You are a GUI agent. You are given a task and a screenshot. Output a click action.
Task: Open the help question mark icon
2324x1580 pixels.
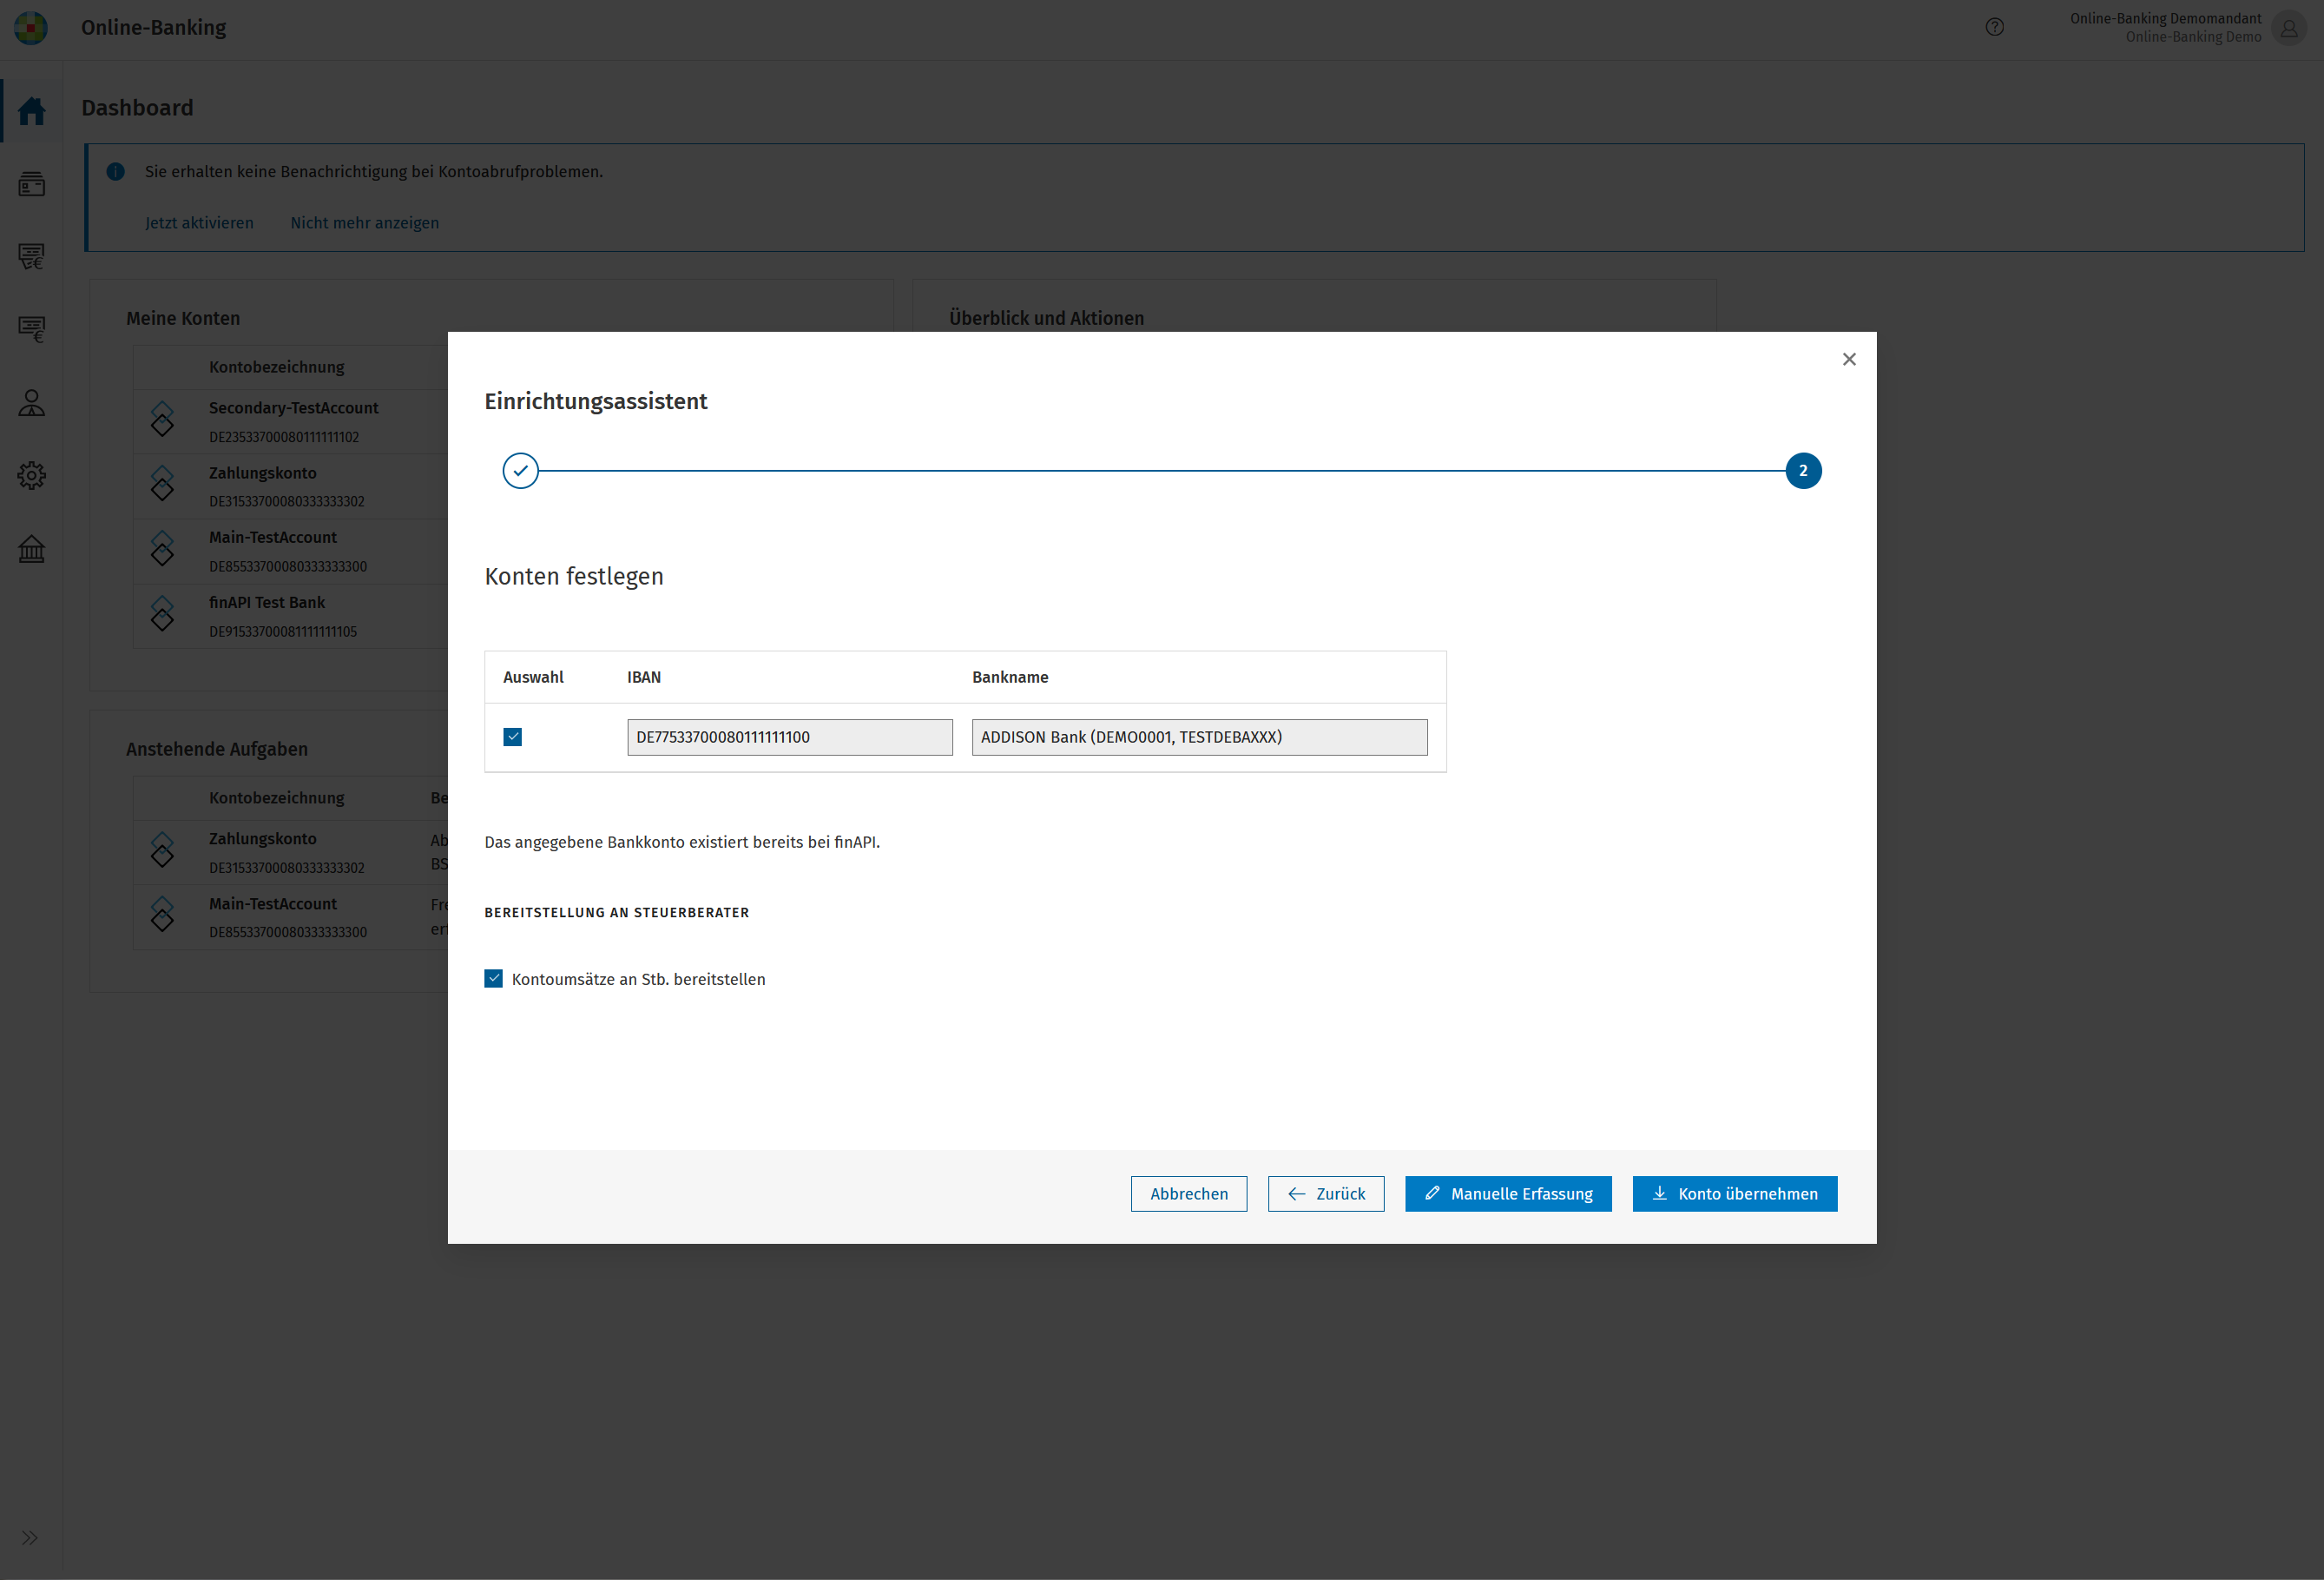(x=1994, y=27)
